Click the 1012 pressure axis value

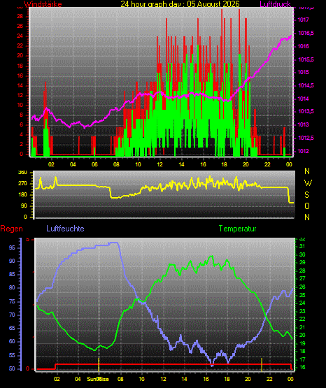[x=303, y=151]
